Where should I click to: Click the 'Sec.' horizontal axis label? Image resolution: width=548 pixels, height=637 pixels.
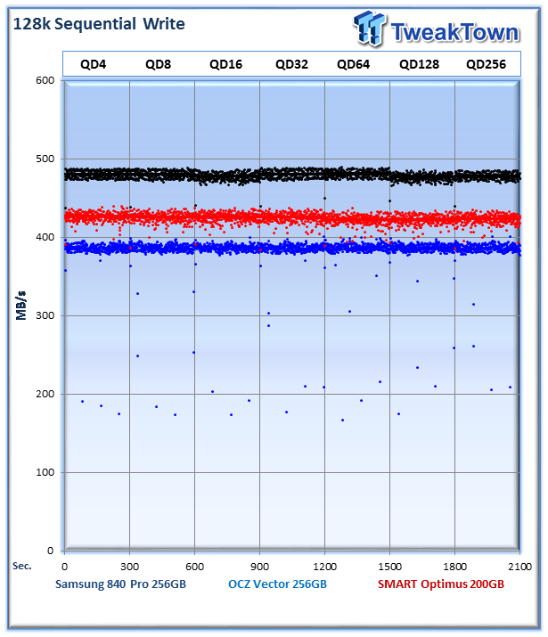tap(22, 566)
